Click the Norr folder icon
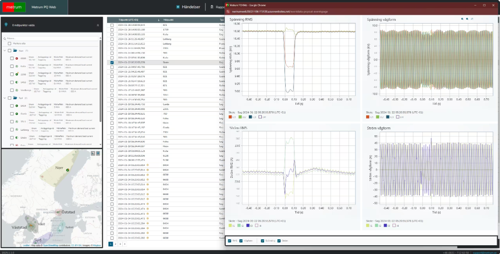This screenshot has height=254, width=500. pyautogui.click(x=15, y=50)
